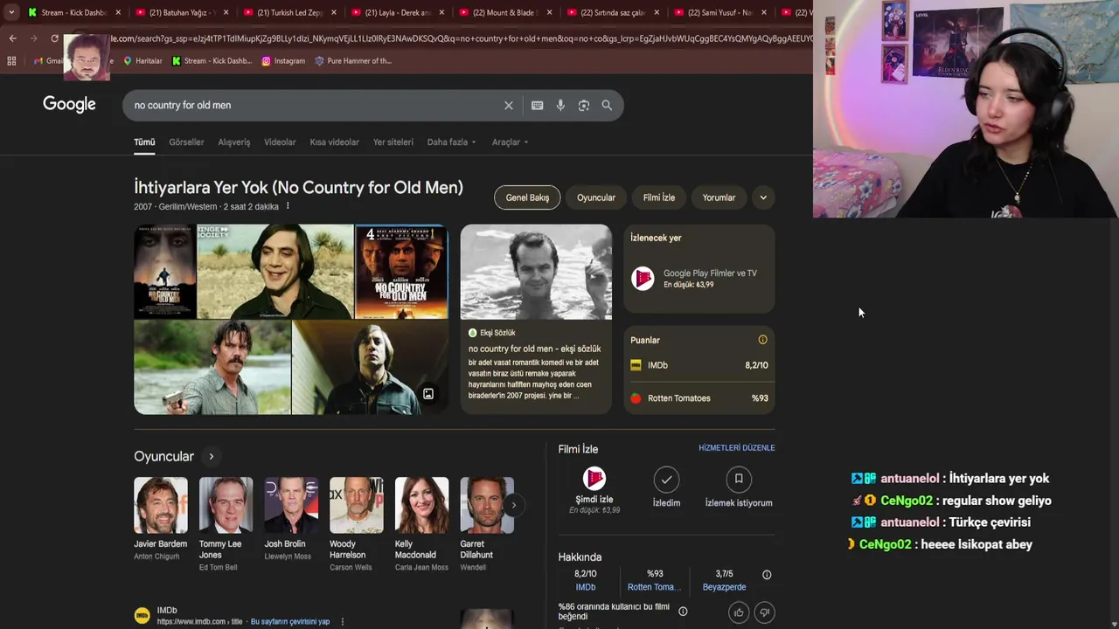Open Garret Dillahunt cast thumbnail
Screen dimensions: 1119x629
487,505
